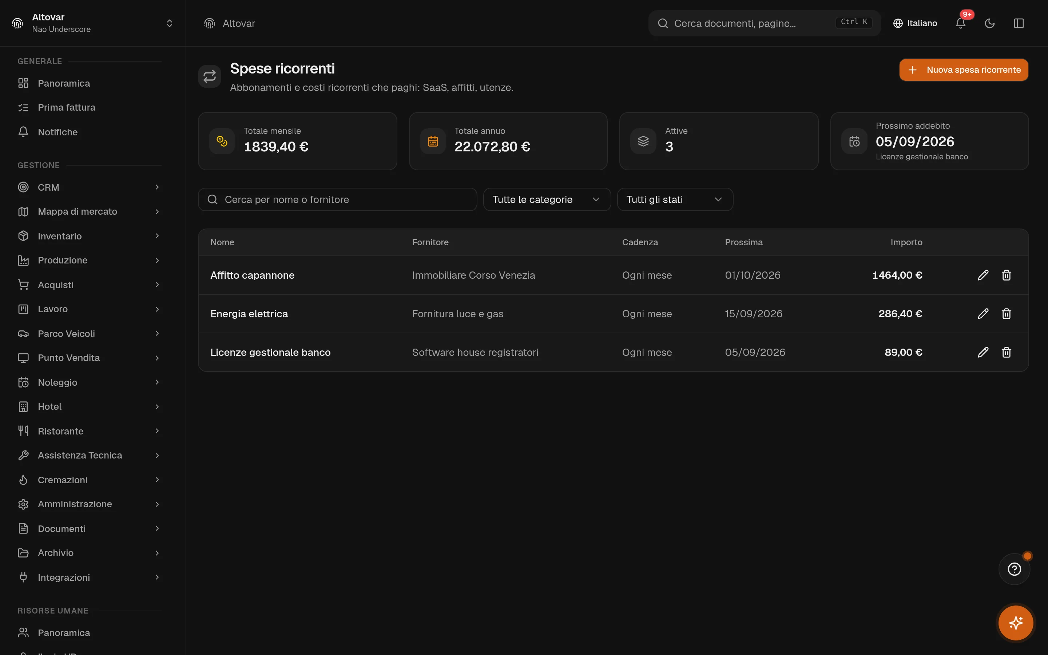Viewport: 1048px width, 655px height.
Task: Click the Attive layers icon
Action: point(643,141)
